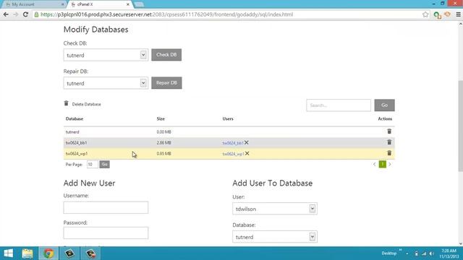The height and width of the screenshot is (260, 463).
Task: Open the network signal tray icon
Action: click(x=424, y=253)
